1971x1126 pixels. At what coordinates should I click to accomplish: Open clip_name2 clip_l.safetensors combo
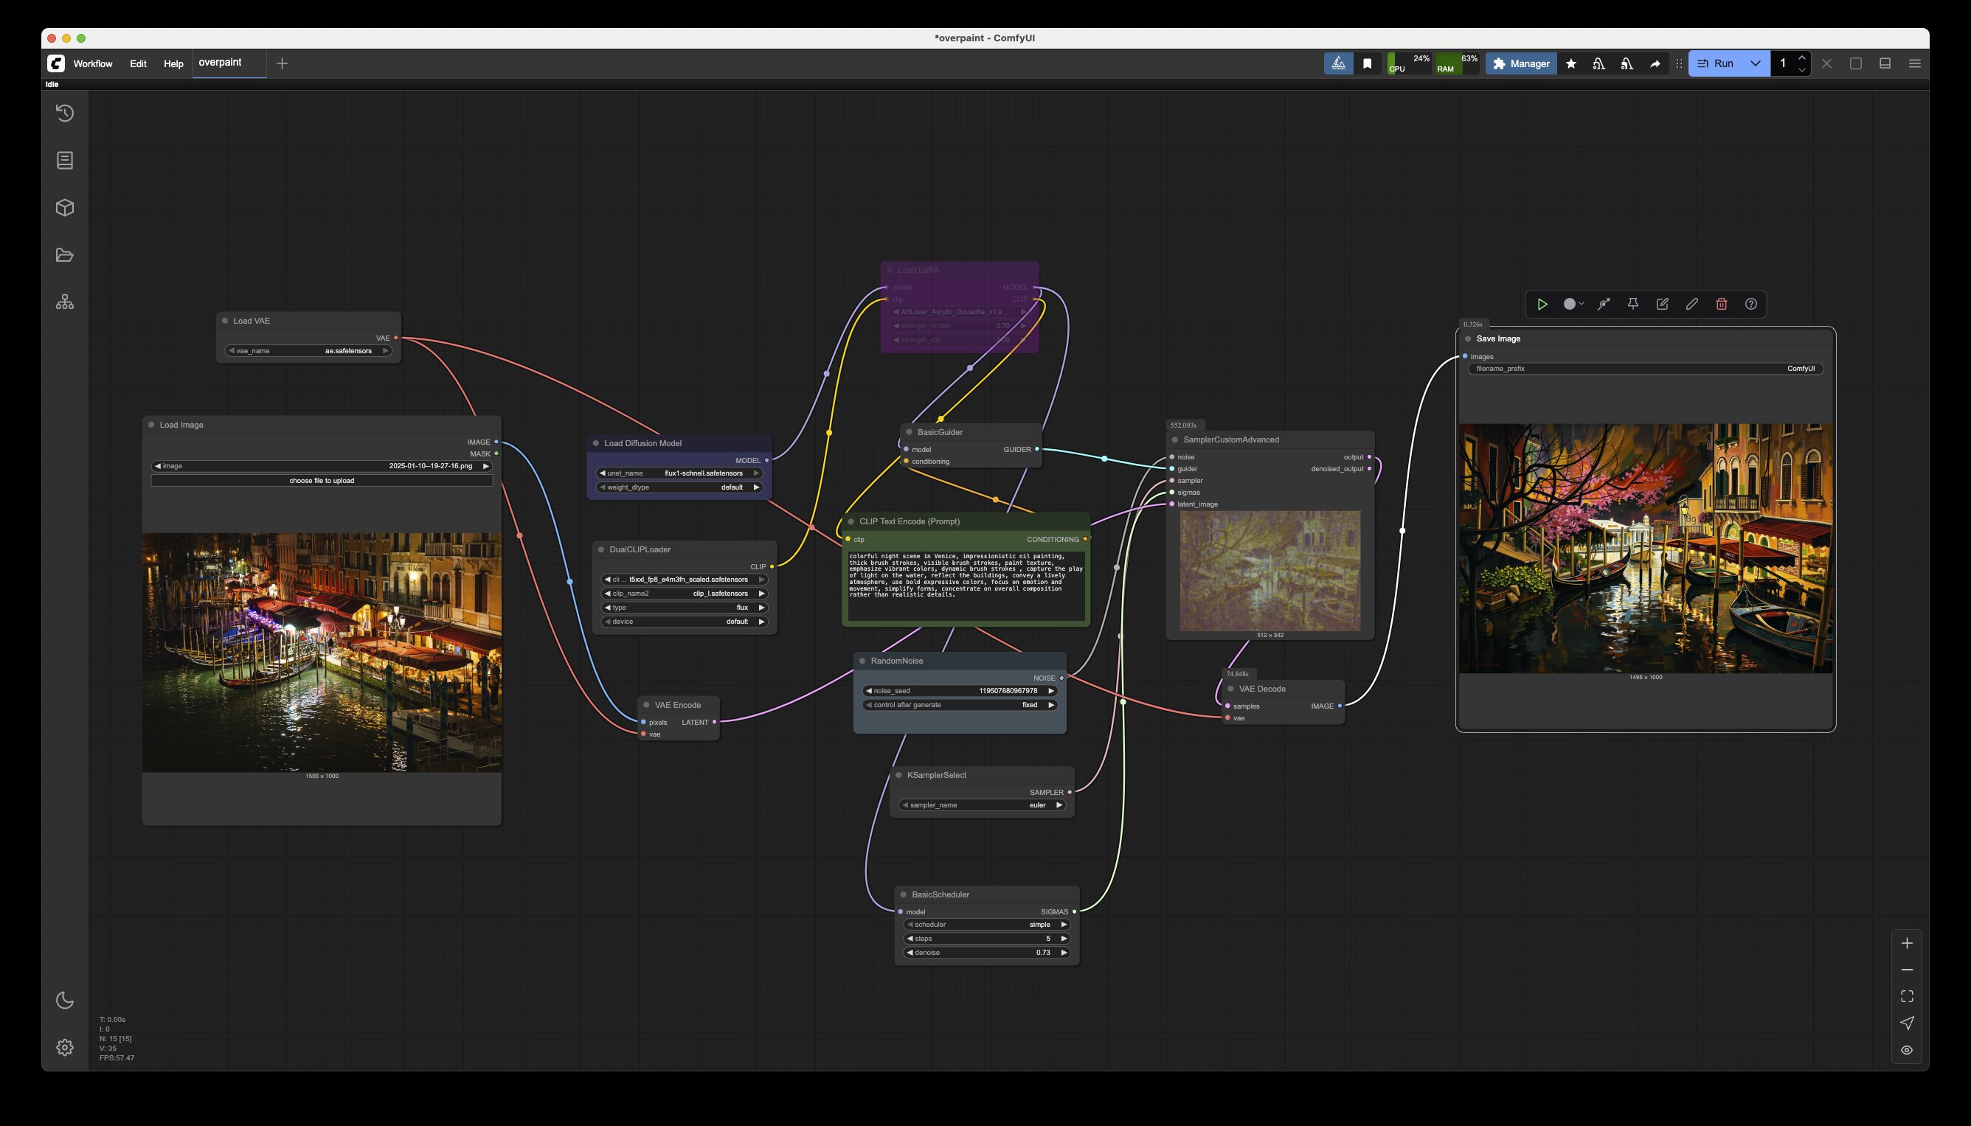685,594
